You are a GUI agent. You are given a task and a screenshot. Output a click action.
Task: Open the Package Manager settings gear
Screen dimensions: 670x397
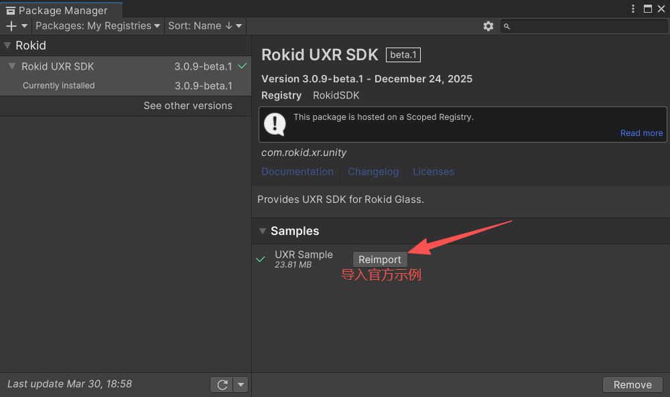coord(488,26)
